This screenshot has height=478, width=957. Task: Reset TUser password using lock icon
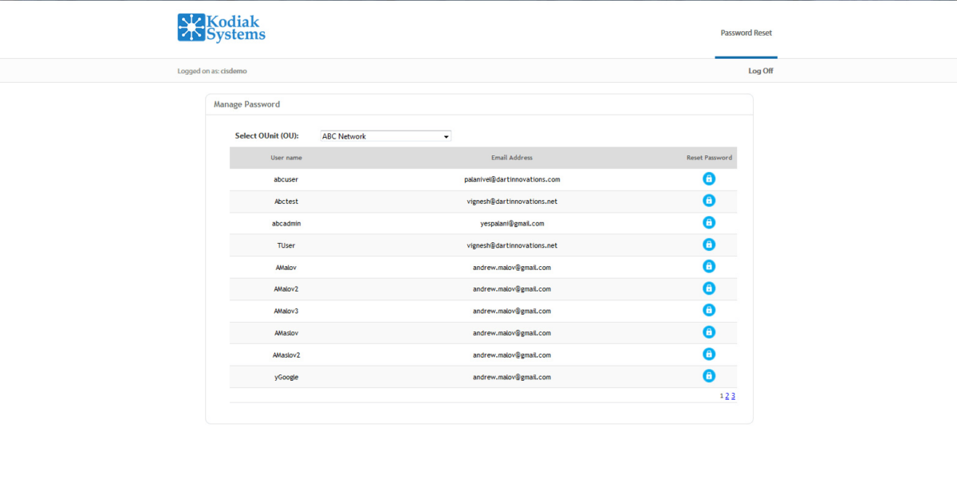pyautogui.click(x=708, y=245)
